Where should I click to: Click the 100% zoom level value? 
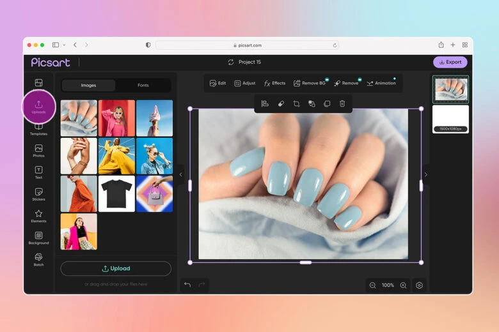click(388, 285)
